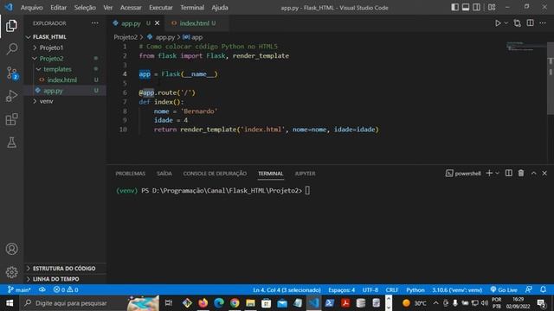The width and height of the screenshot is (554, 311).
Task: Open the Executar menu
Action: pos(161,8)
